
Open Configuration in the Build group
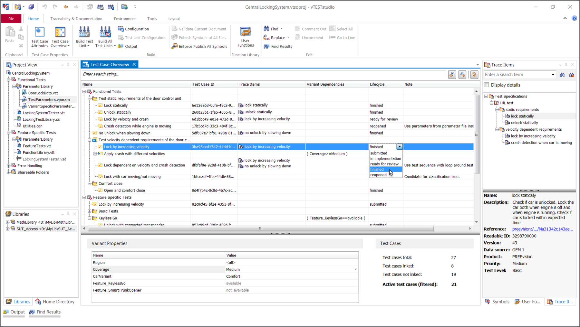[133, 29]
